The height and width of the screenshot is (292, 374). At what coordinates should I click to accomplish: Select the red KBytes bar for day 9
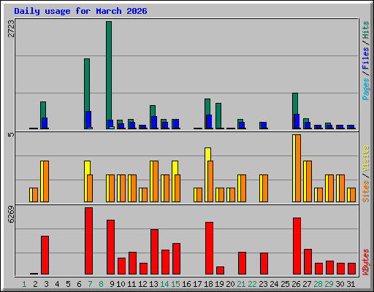tap(111, 247)
